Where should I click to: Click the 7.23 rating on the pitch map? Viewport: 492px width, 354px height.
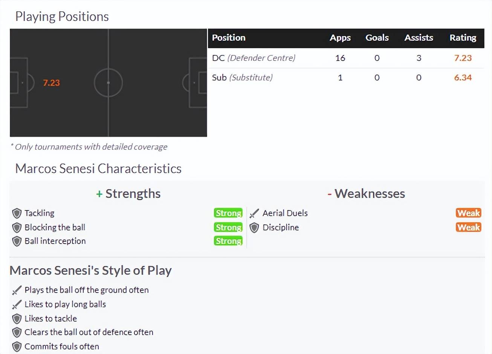[x=51, y=83]
